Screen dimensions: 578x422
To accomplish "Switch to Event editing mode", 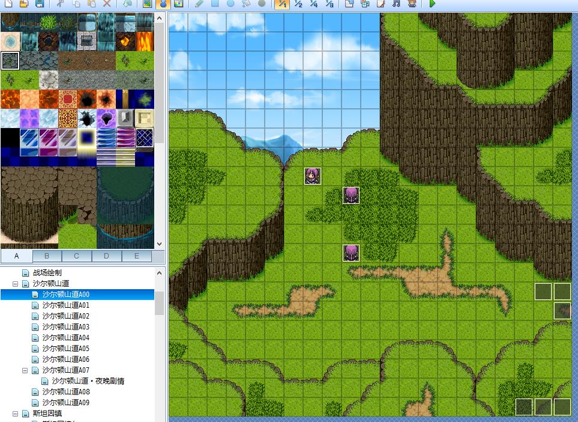I will pos(163,4).
